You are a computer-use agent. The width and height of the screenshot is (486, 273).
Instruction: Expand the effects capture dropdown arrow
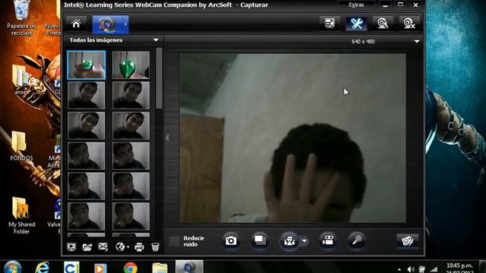(x=305, y=241)
